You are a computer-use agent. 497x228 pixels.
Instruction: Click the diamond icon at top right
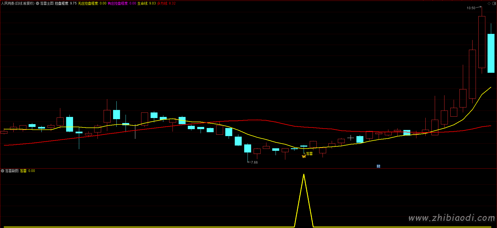[489, 4]
